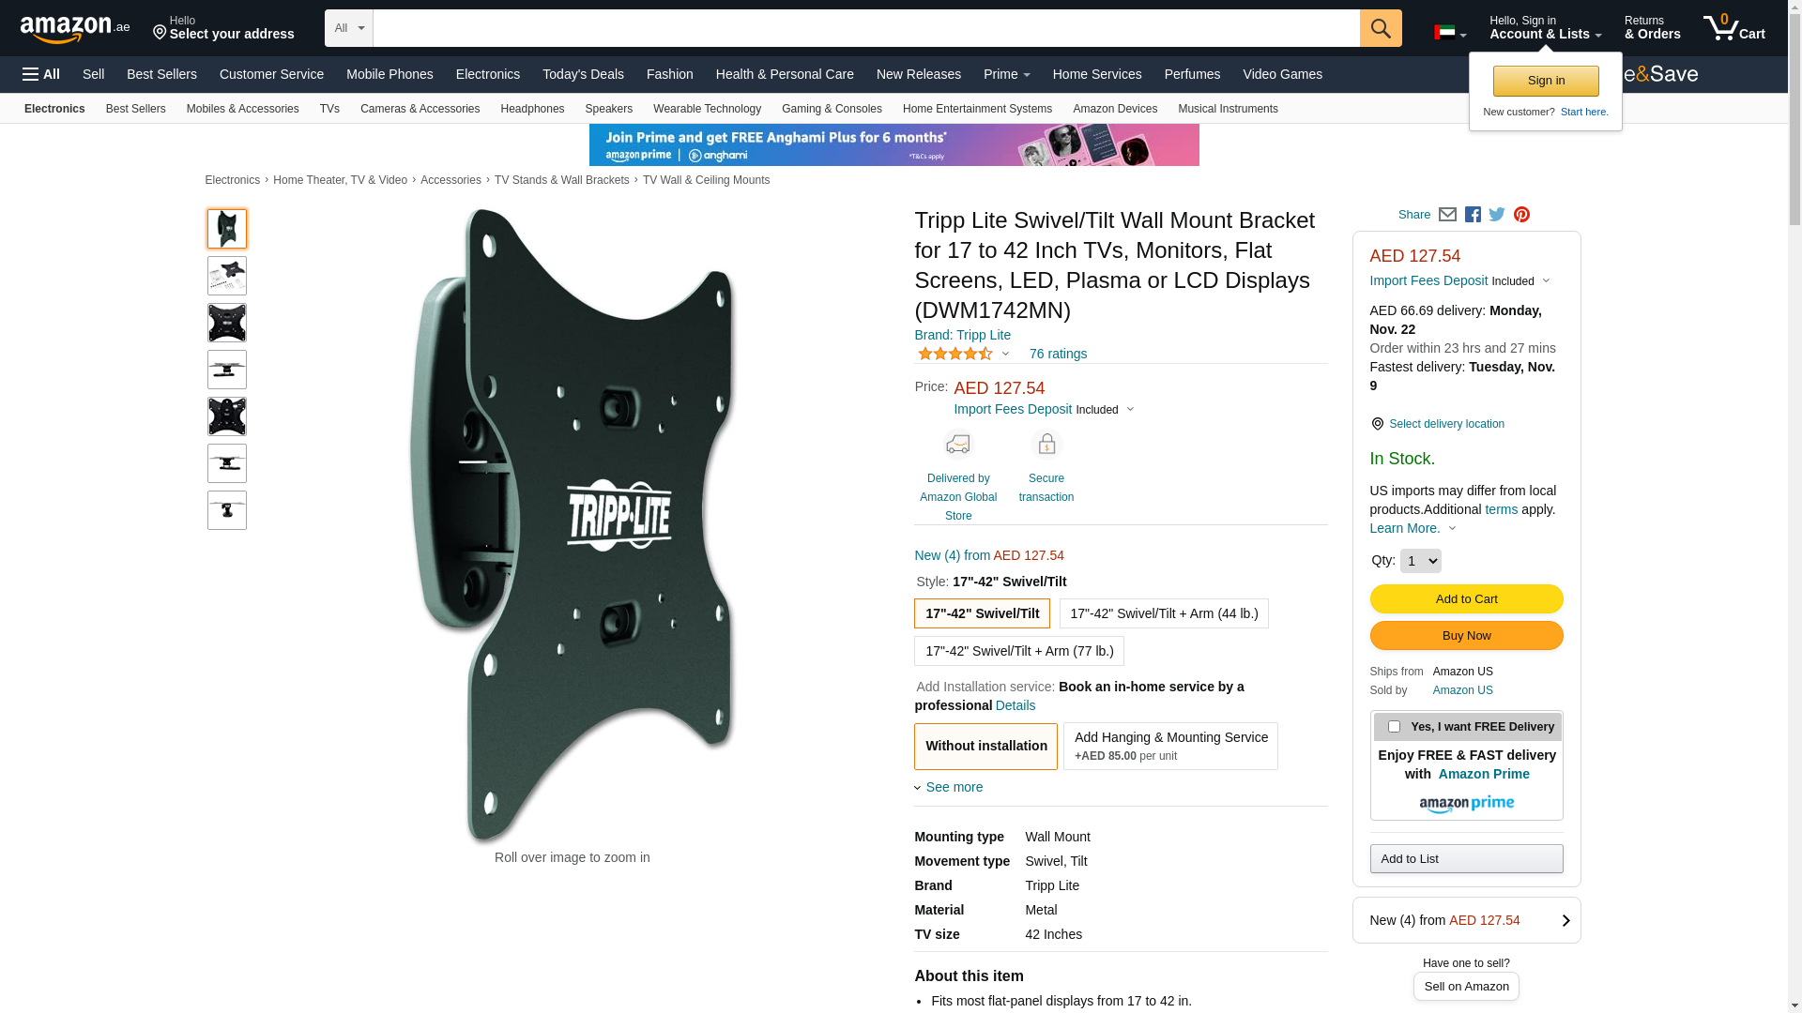
Task: Select the 17"-42" Swivel/Tilt + Arm (44 lb.) style
Action: point(1164,613)
